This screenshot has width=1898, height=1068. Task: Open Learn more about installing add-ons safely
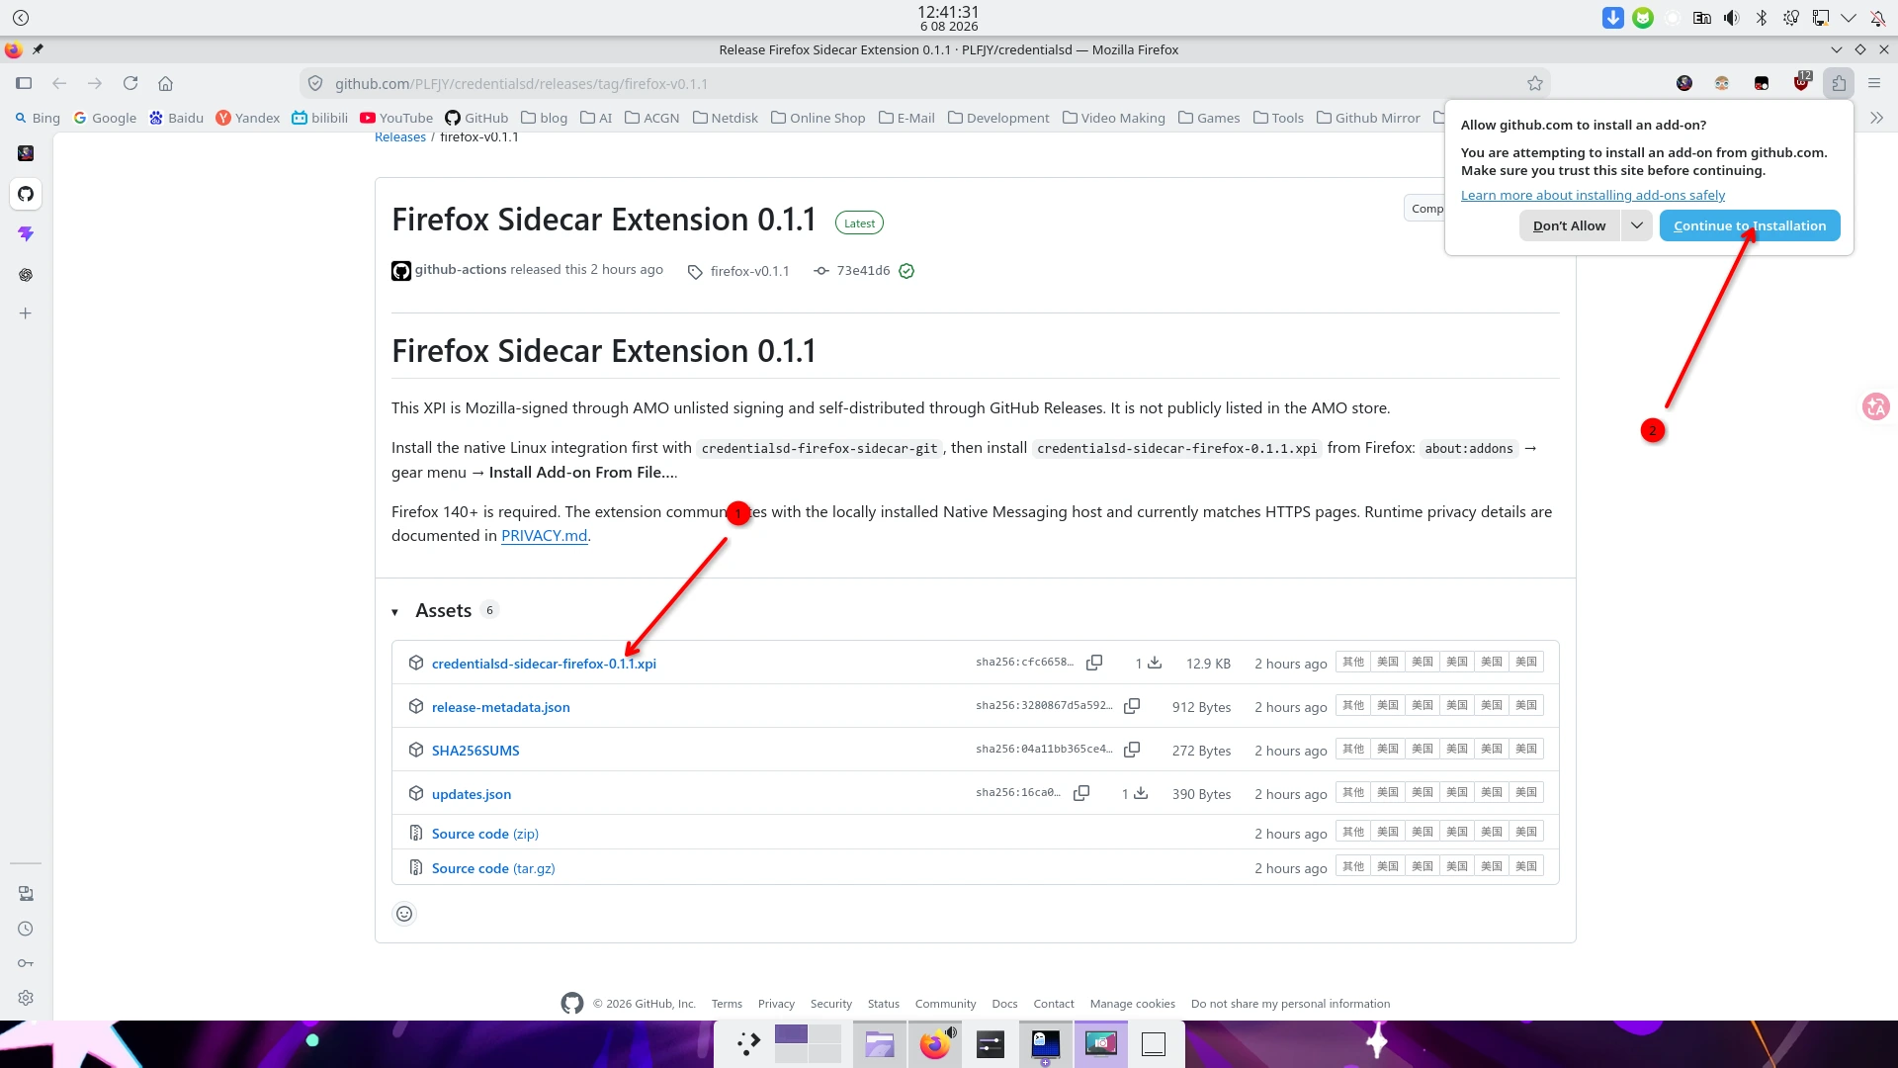pyautogui.click(x=1593, y=196)
